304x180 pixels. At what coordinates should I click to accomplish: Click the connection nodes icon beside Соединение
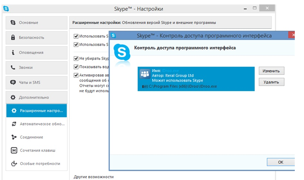pyautogui.click(x=14, y=137)
